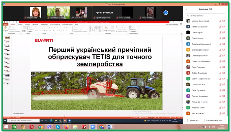
Task: Open Эффекты фигуры shape effects dropdown
Action: [122, 31]
